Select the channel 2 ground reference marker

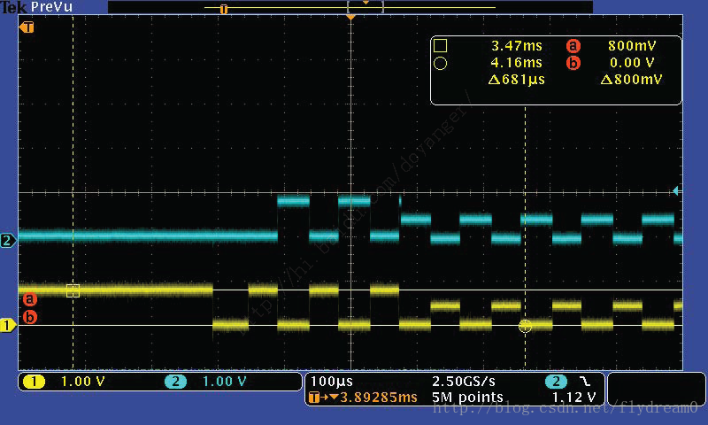pos(8,240)
